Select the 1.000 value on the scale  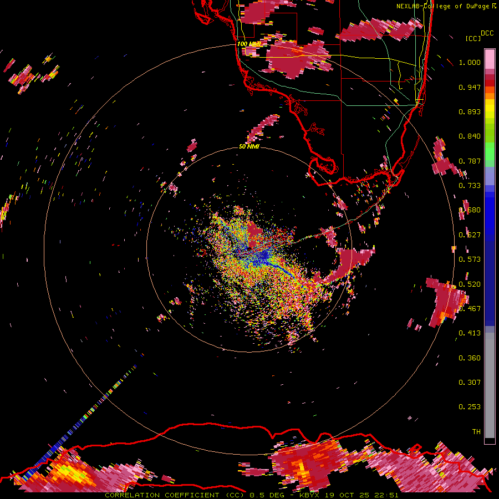pos(470,62)
